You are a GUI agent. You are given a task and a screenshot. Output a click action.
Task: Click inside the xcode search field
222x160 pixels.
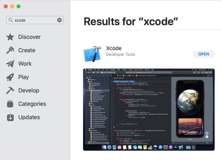pos(35,20)
